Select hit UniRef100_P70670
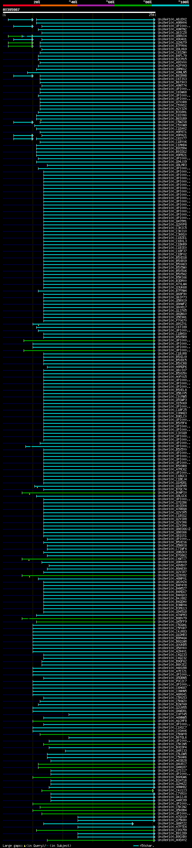Image resolution: width=192 pixels, height=848 pixels. tap(172, 321)
